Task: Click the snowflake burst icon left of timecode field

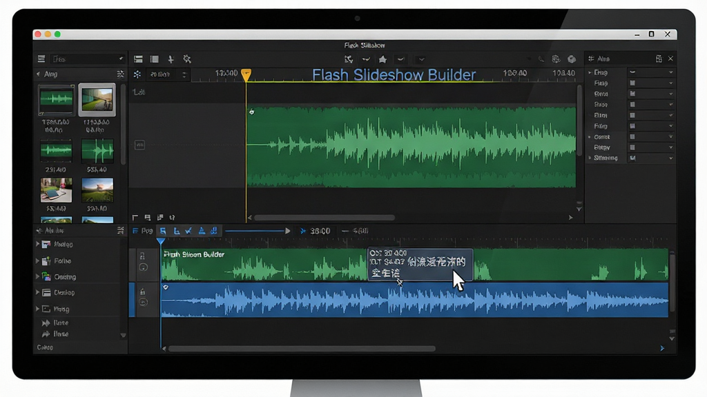Action: (137, 74)
